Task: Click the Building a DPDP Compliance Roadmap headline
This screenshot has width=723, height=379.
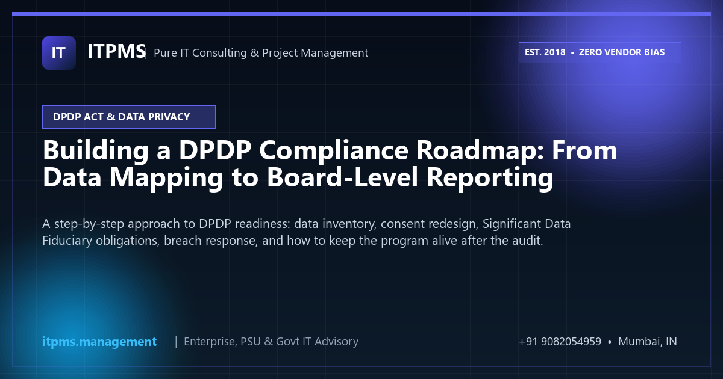Action: pos(330,164)
